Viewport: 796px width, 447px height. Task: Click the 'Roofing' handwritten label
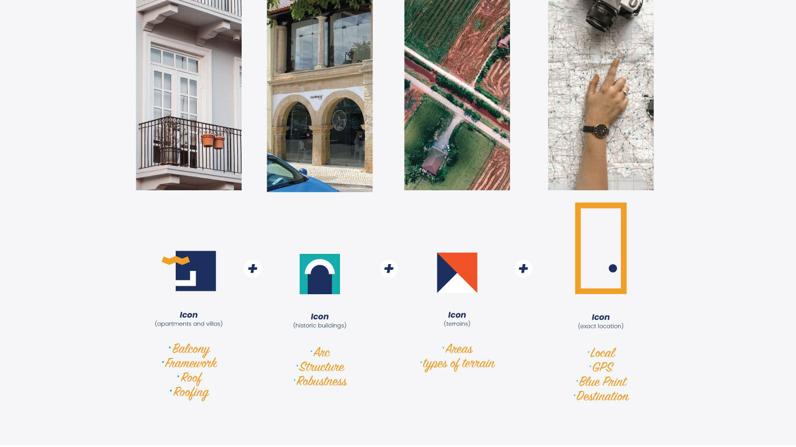tap(190, 392)
